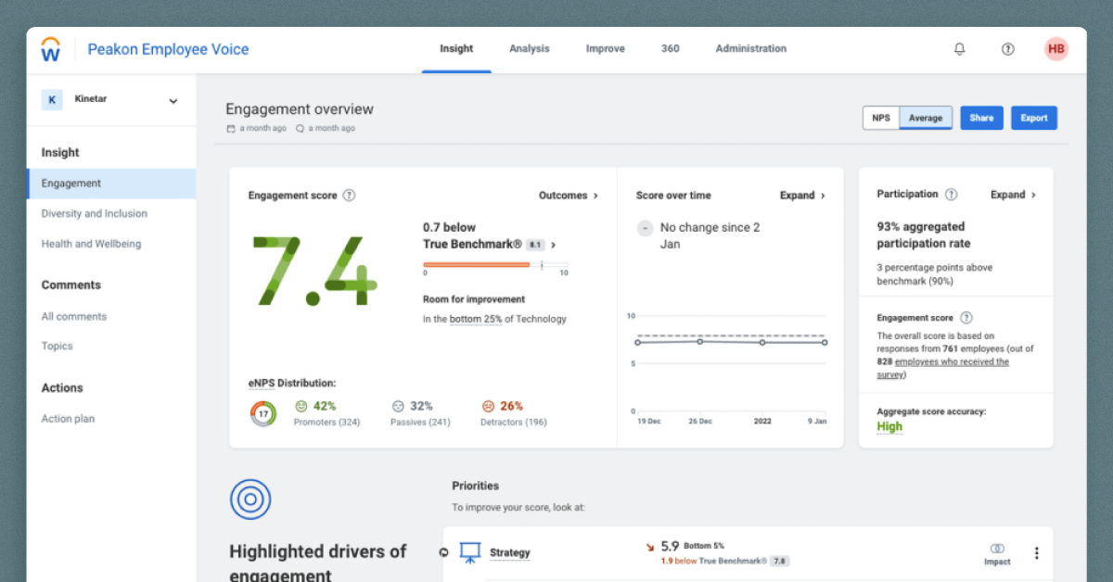Click the Strategy downward trend arrow
This screenshot has height=582, width=1113.
[650, 548]
